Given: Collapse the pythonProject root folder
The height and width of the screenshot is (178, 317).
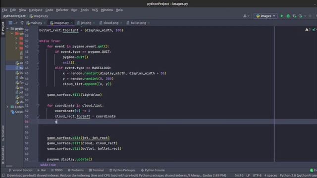Looking at the screenshot, I should (x=8, y=29).
